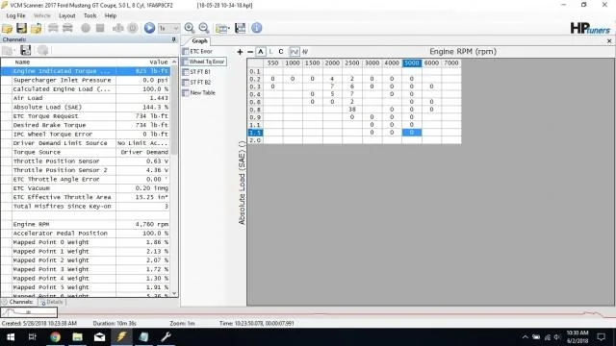Select the Accelerator Pedal Position channel row
616x346 pixels.
[x=86, y=233]
